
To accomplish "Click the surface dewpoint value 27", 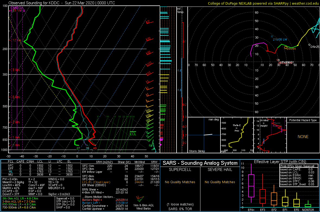I will pyautogui.click(x=78, y=148).
